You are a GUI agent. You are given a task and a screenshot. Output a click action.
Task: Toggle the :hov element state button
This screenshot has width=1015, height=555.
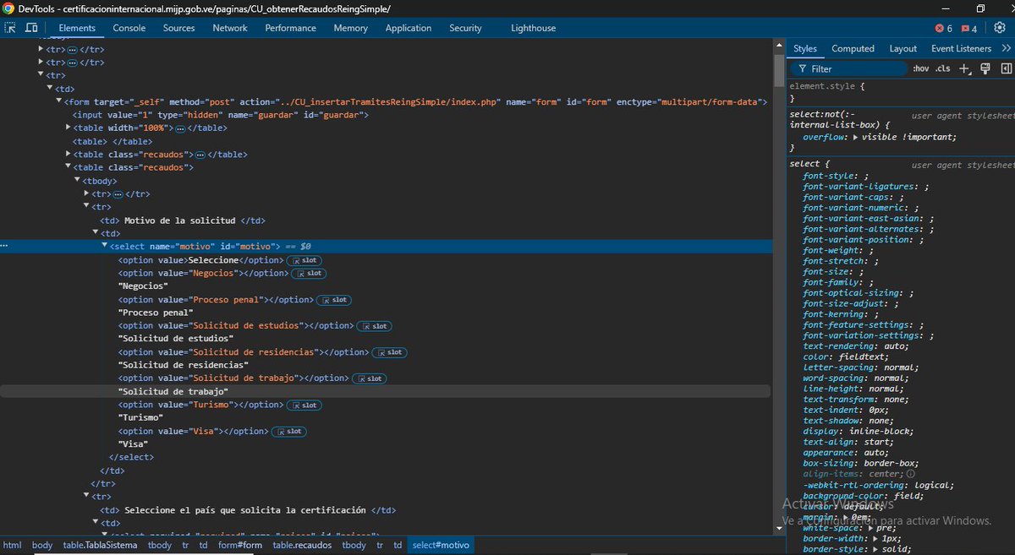921,68
